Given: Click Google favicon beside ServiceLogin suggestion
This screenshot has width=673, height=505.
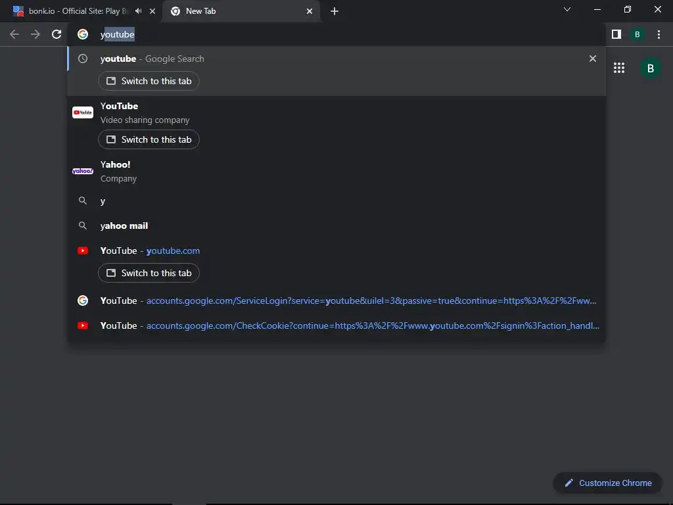Looking at the screenshot, I should point(83,301).
